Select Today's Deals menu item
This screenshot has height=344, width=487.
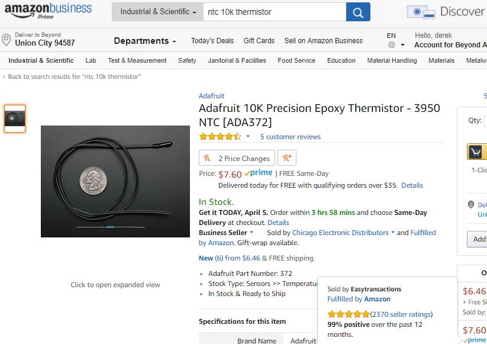coord(212,41)
